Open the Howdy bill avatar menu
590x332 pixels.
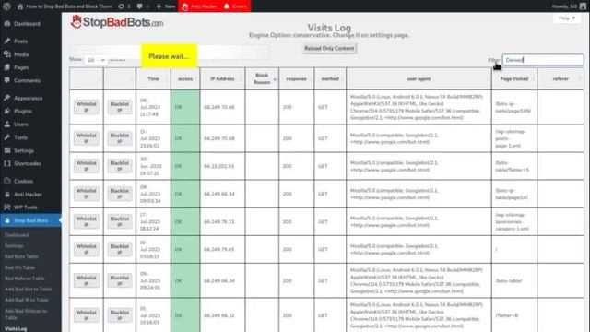click(570, 6)
